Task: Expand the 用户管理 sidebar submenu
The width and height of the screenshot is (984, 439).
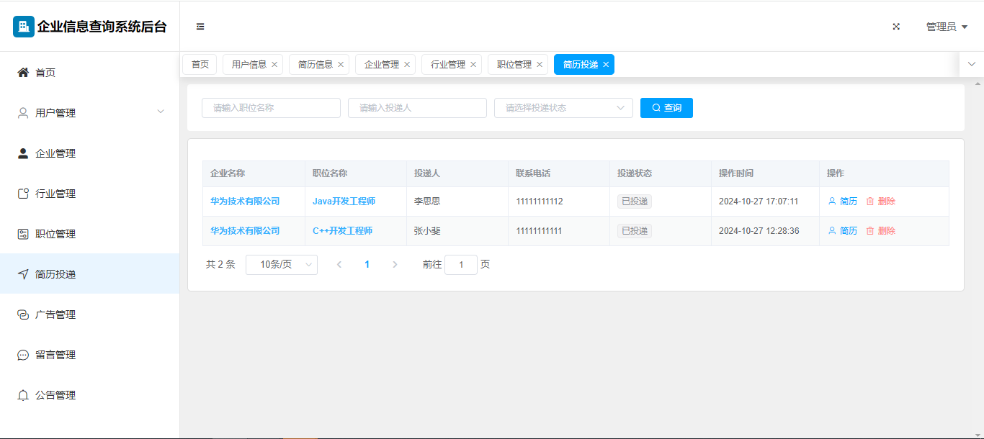Action: coord(160,112)
